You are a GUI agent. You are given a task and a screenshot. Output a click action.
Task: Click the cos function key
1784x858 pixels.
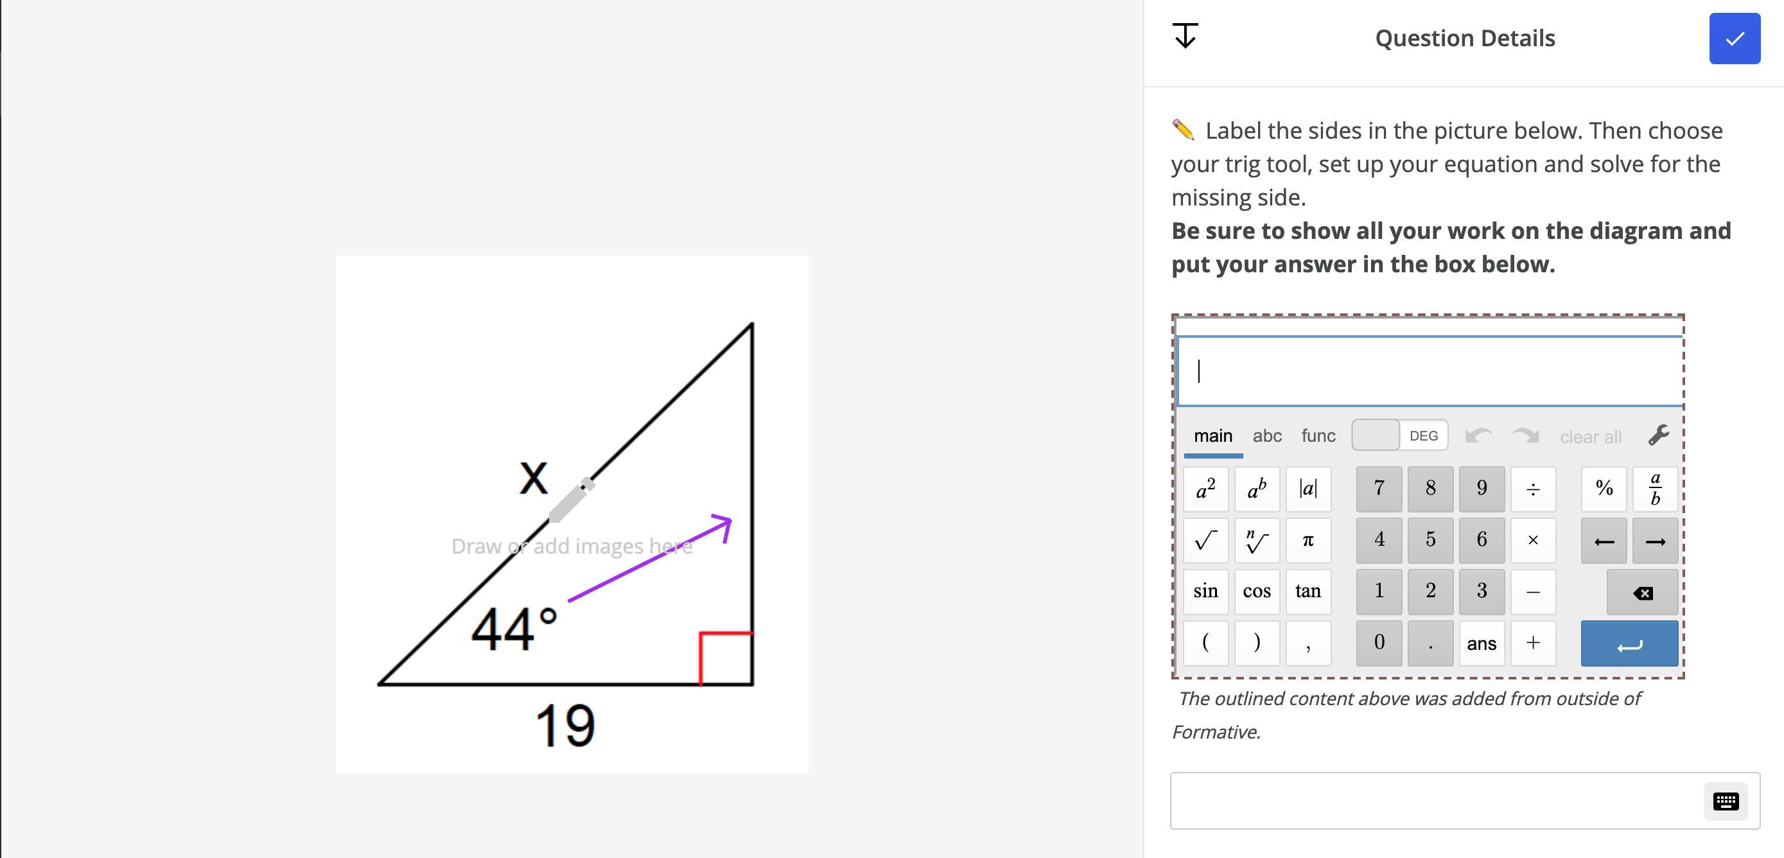tap(1256, 592)
